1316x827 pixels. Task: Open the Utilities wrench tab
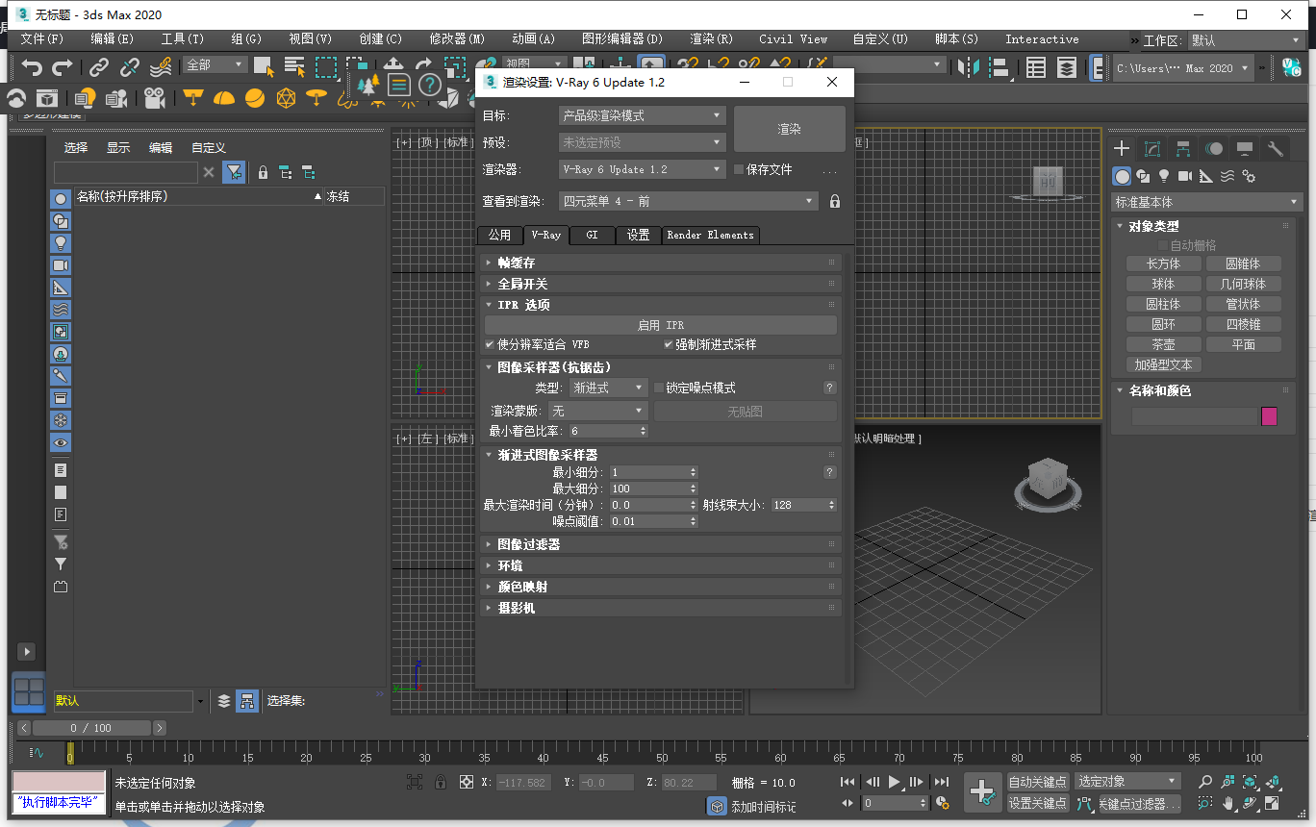tap(1276, 148)
